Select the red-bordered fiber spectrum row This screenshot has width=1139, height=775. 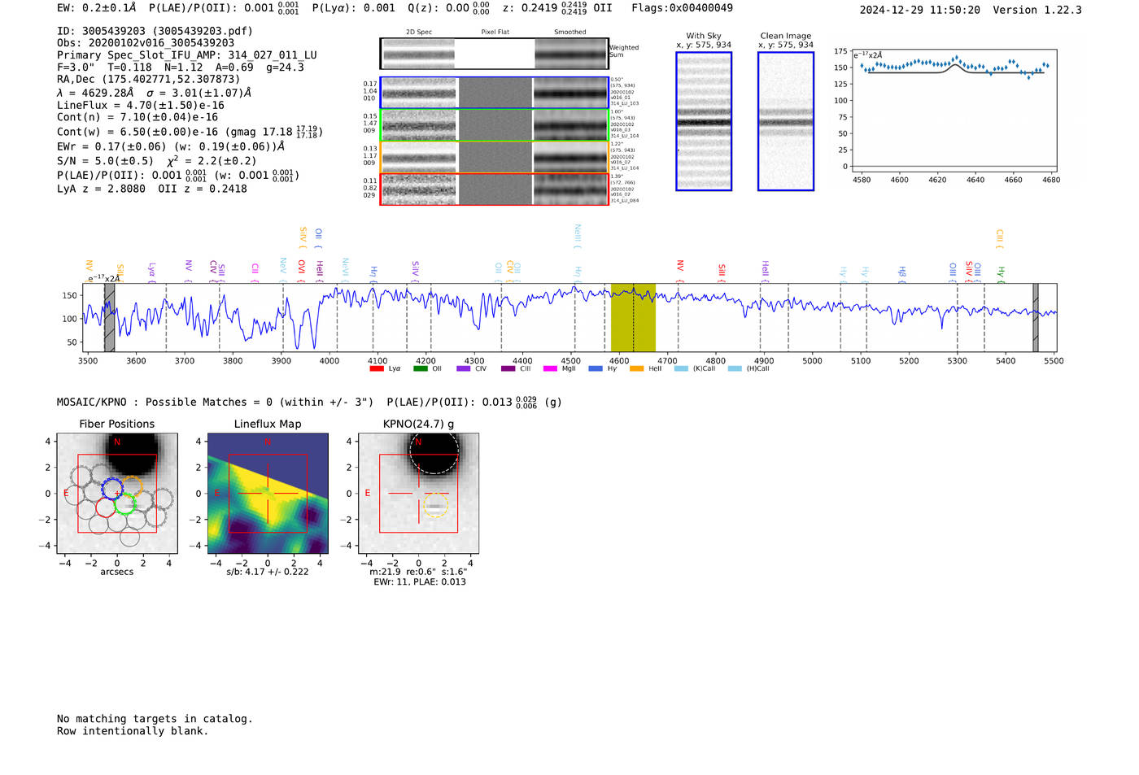494,189
